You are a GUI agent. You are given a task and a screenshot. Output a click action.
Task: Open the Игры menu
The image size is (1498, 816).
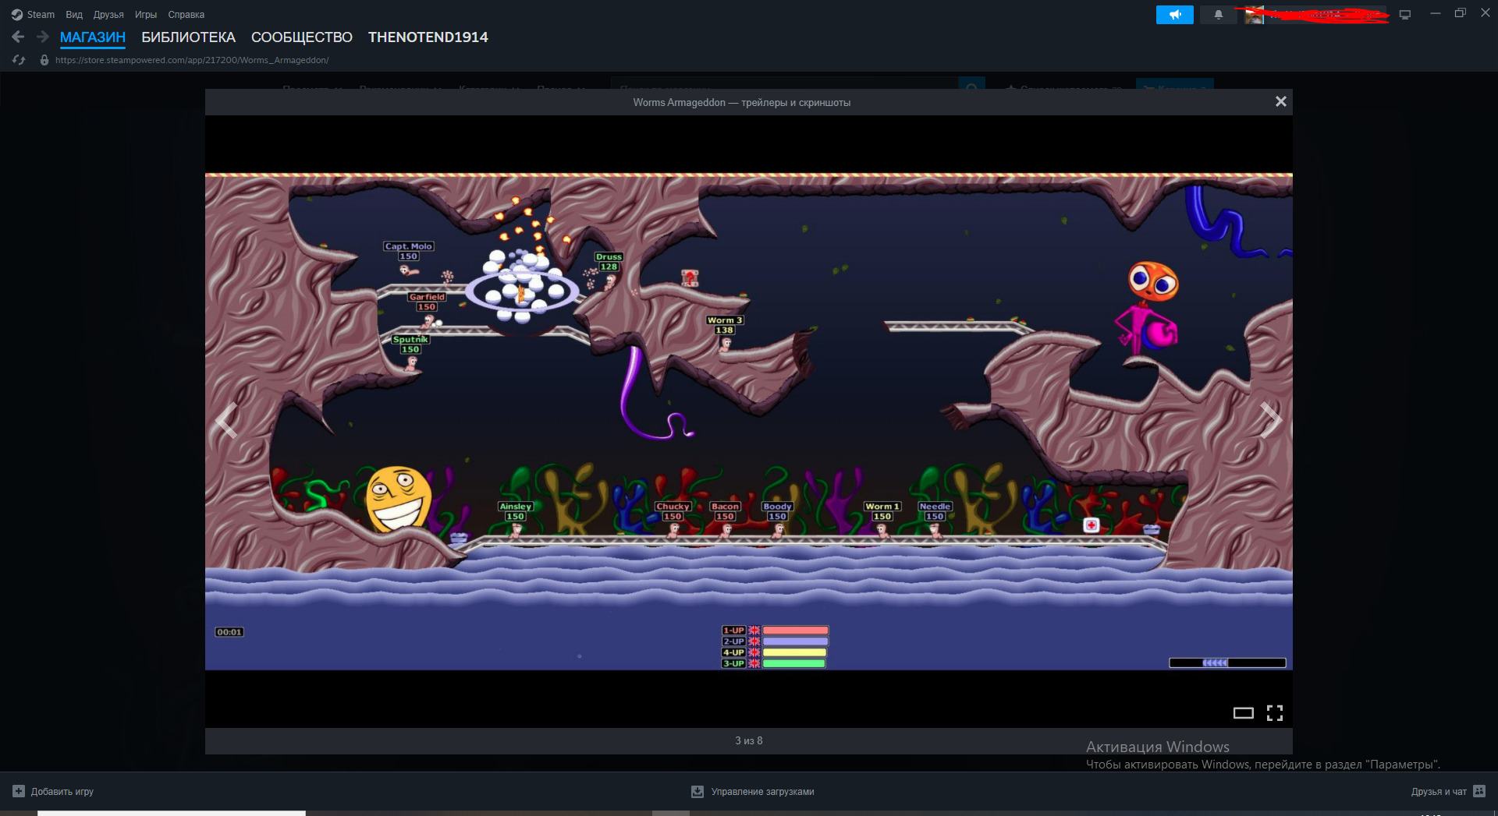146,15
